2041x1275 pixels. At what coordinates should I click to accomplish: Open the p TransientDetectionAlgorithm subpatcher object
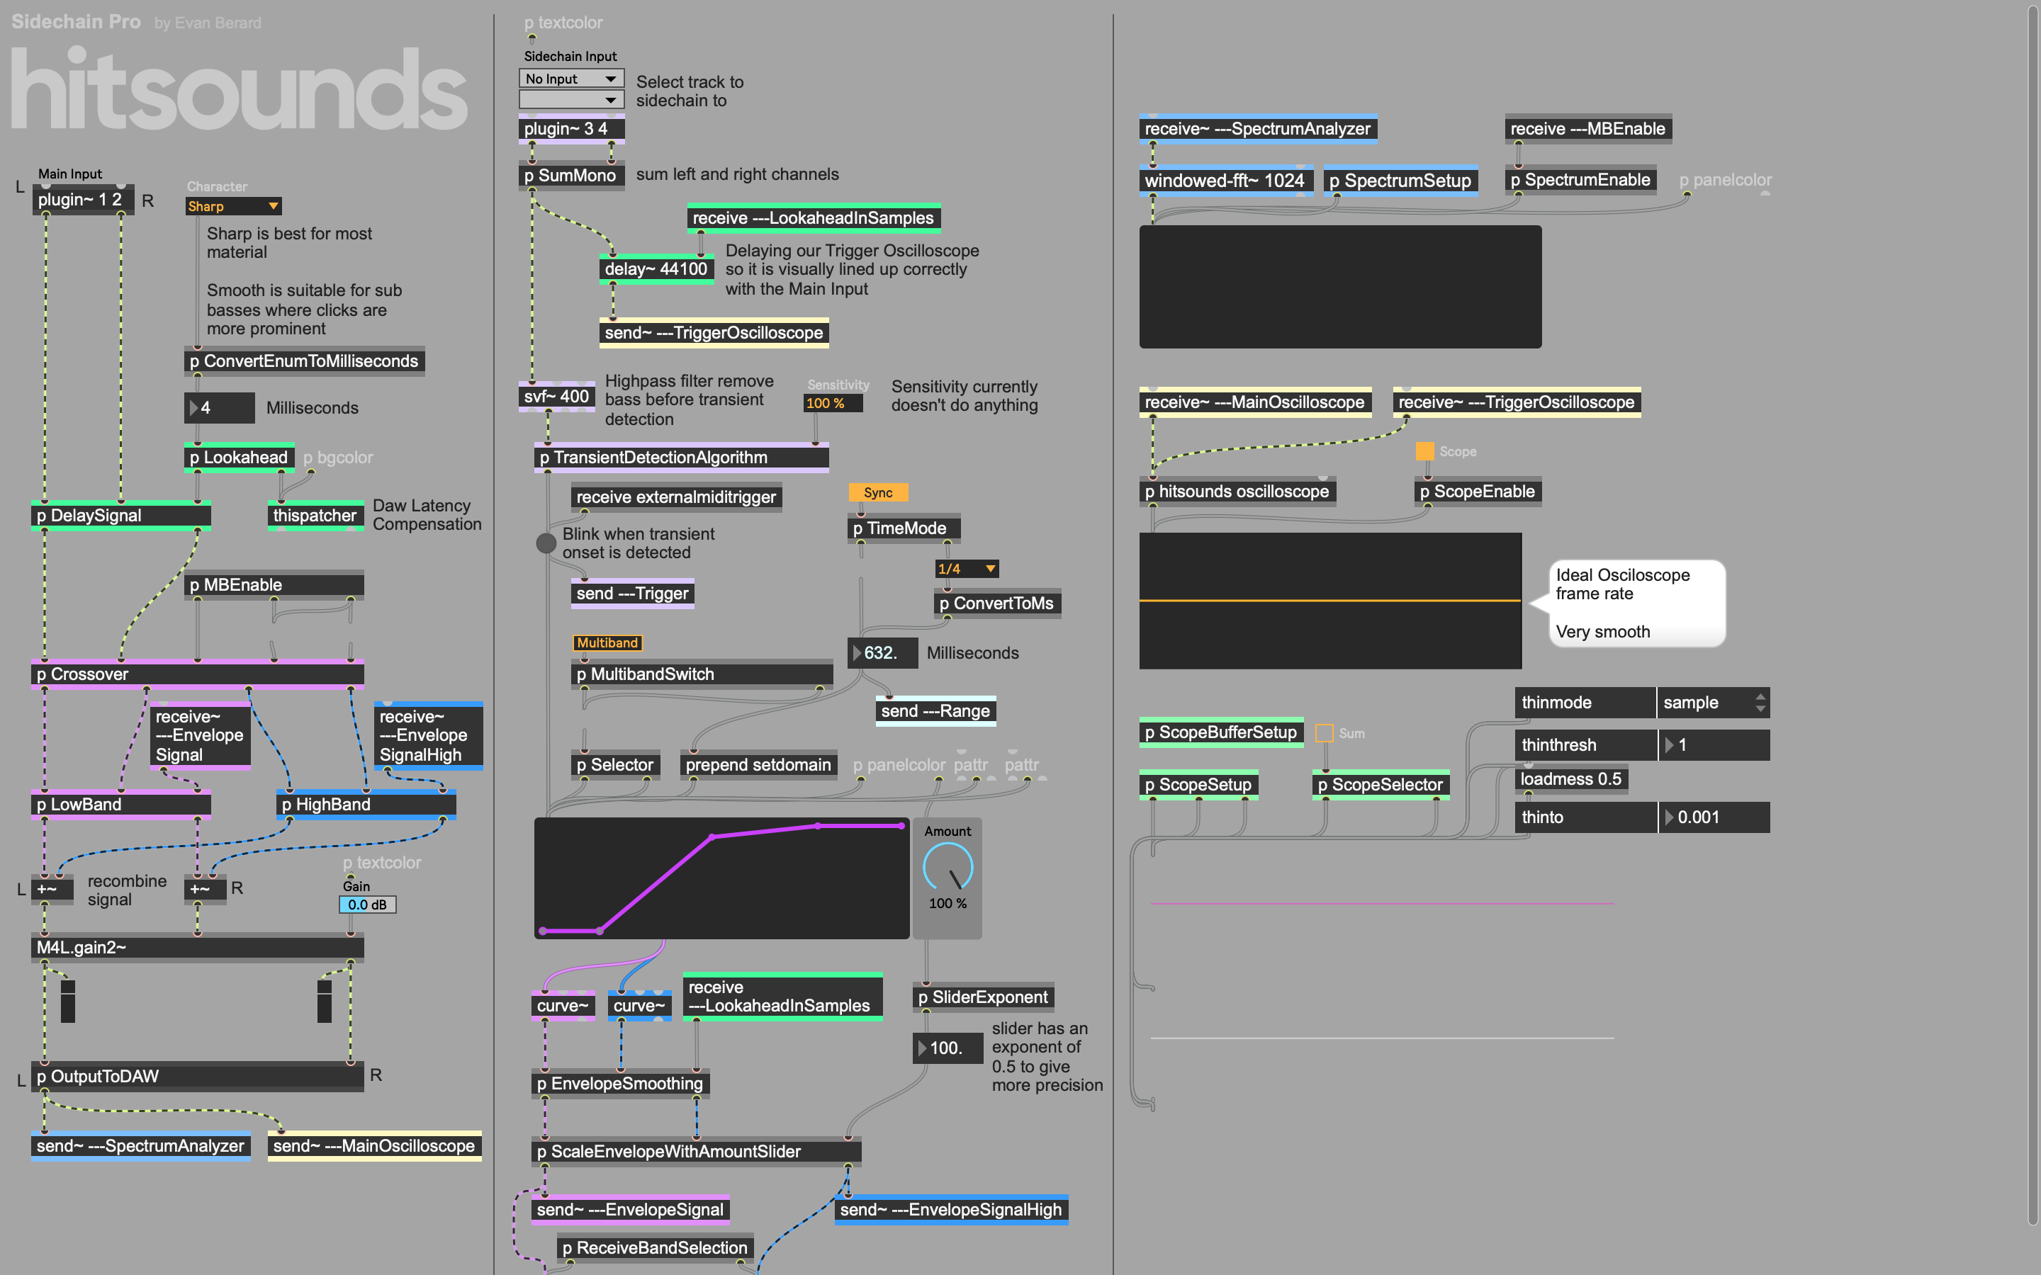(x=682, y=458)
